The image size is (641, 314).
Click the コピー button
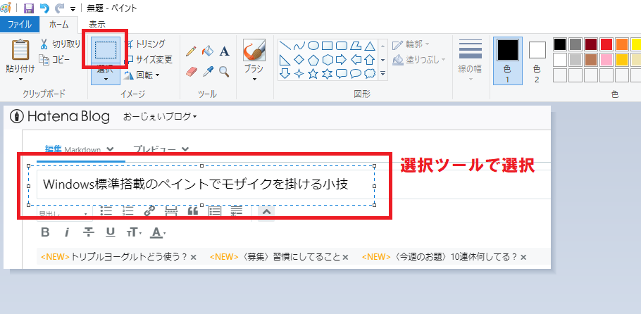coord(54,60)
